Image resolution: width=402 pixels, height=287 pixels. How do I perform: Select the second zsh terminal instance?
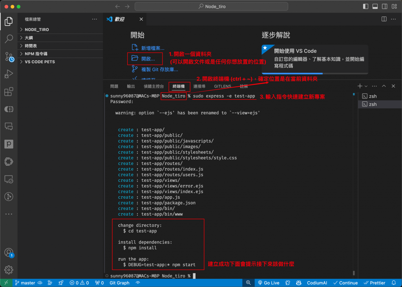[380, 104]
